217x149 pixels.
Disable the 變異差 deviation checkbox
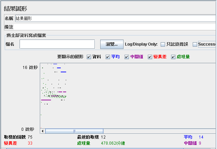pos(150,57)
